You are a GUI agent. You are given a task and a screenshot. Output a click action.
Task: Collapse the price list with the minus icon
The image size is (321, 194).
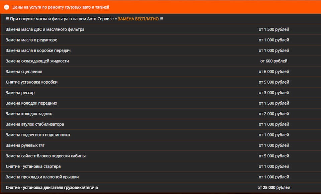pyautogui.click(x=7, y=7)
